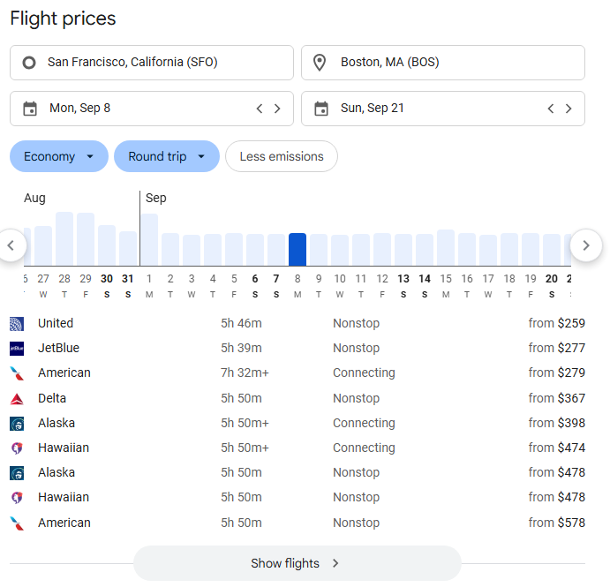
Task: Click the location pin icon next to Boston
Action: click(321, 63)
